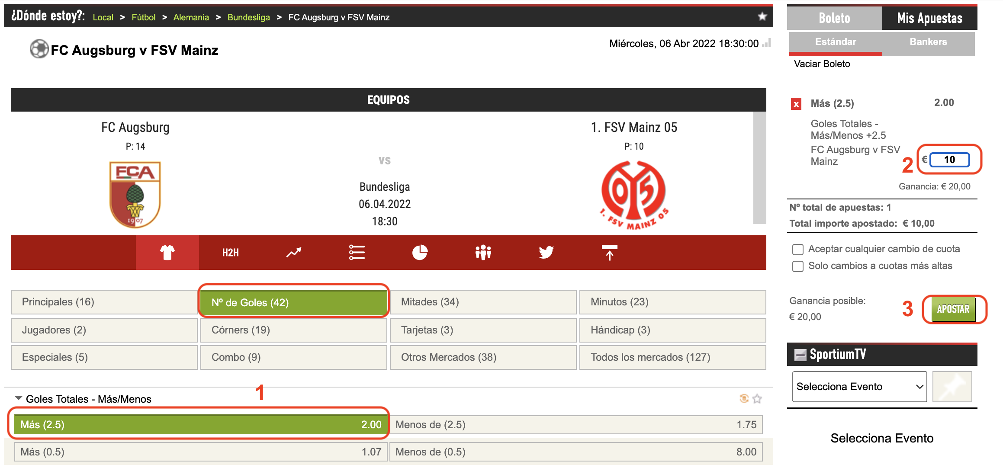
Task: Go to Fútbol breadcrumb link
Action: [x=144, y=17]
